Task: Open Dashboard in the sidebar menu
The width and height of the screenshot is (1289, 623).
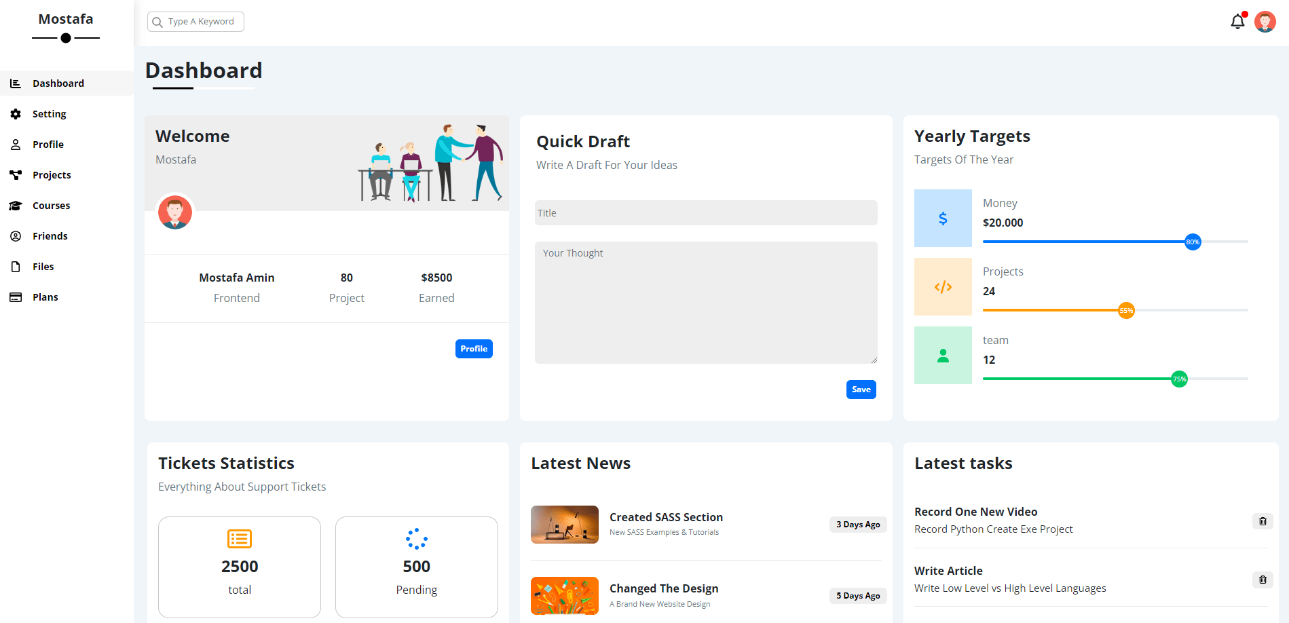Action: point(67,83)
